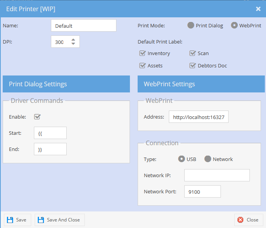
Task: Close the Edit Printer dialog with X
Action: (258, 9)
